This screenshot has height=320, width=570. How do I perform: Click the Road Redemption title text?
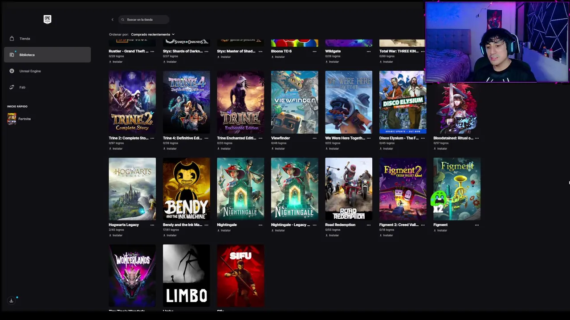[340, 224]
